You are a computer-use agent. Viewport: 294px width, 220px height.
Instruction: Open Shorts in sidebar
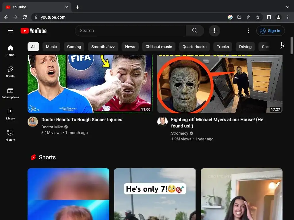(10, 72)
